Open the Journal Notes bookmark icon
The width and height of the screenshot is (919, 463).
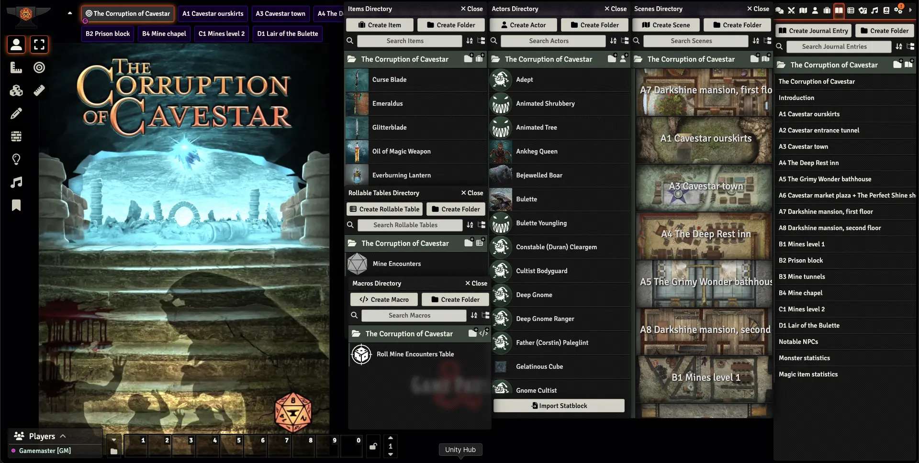click(16, 205)
